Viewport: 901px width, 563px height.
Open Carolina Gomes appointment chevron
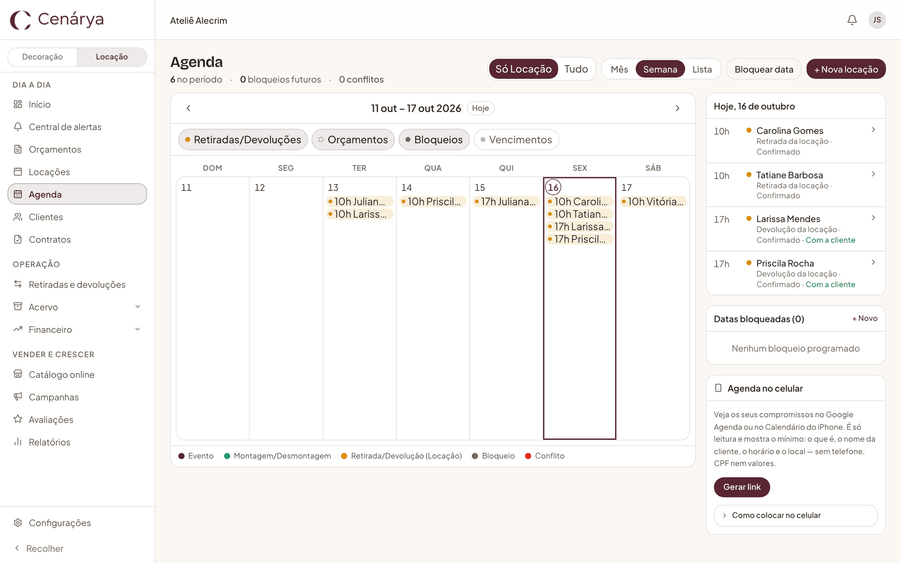(x=873, y=130)
